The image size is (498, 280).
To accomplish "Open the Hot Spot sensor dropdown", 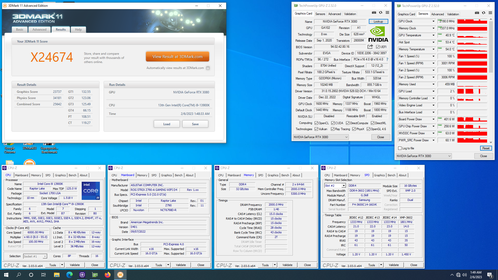I will (433, 42).
